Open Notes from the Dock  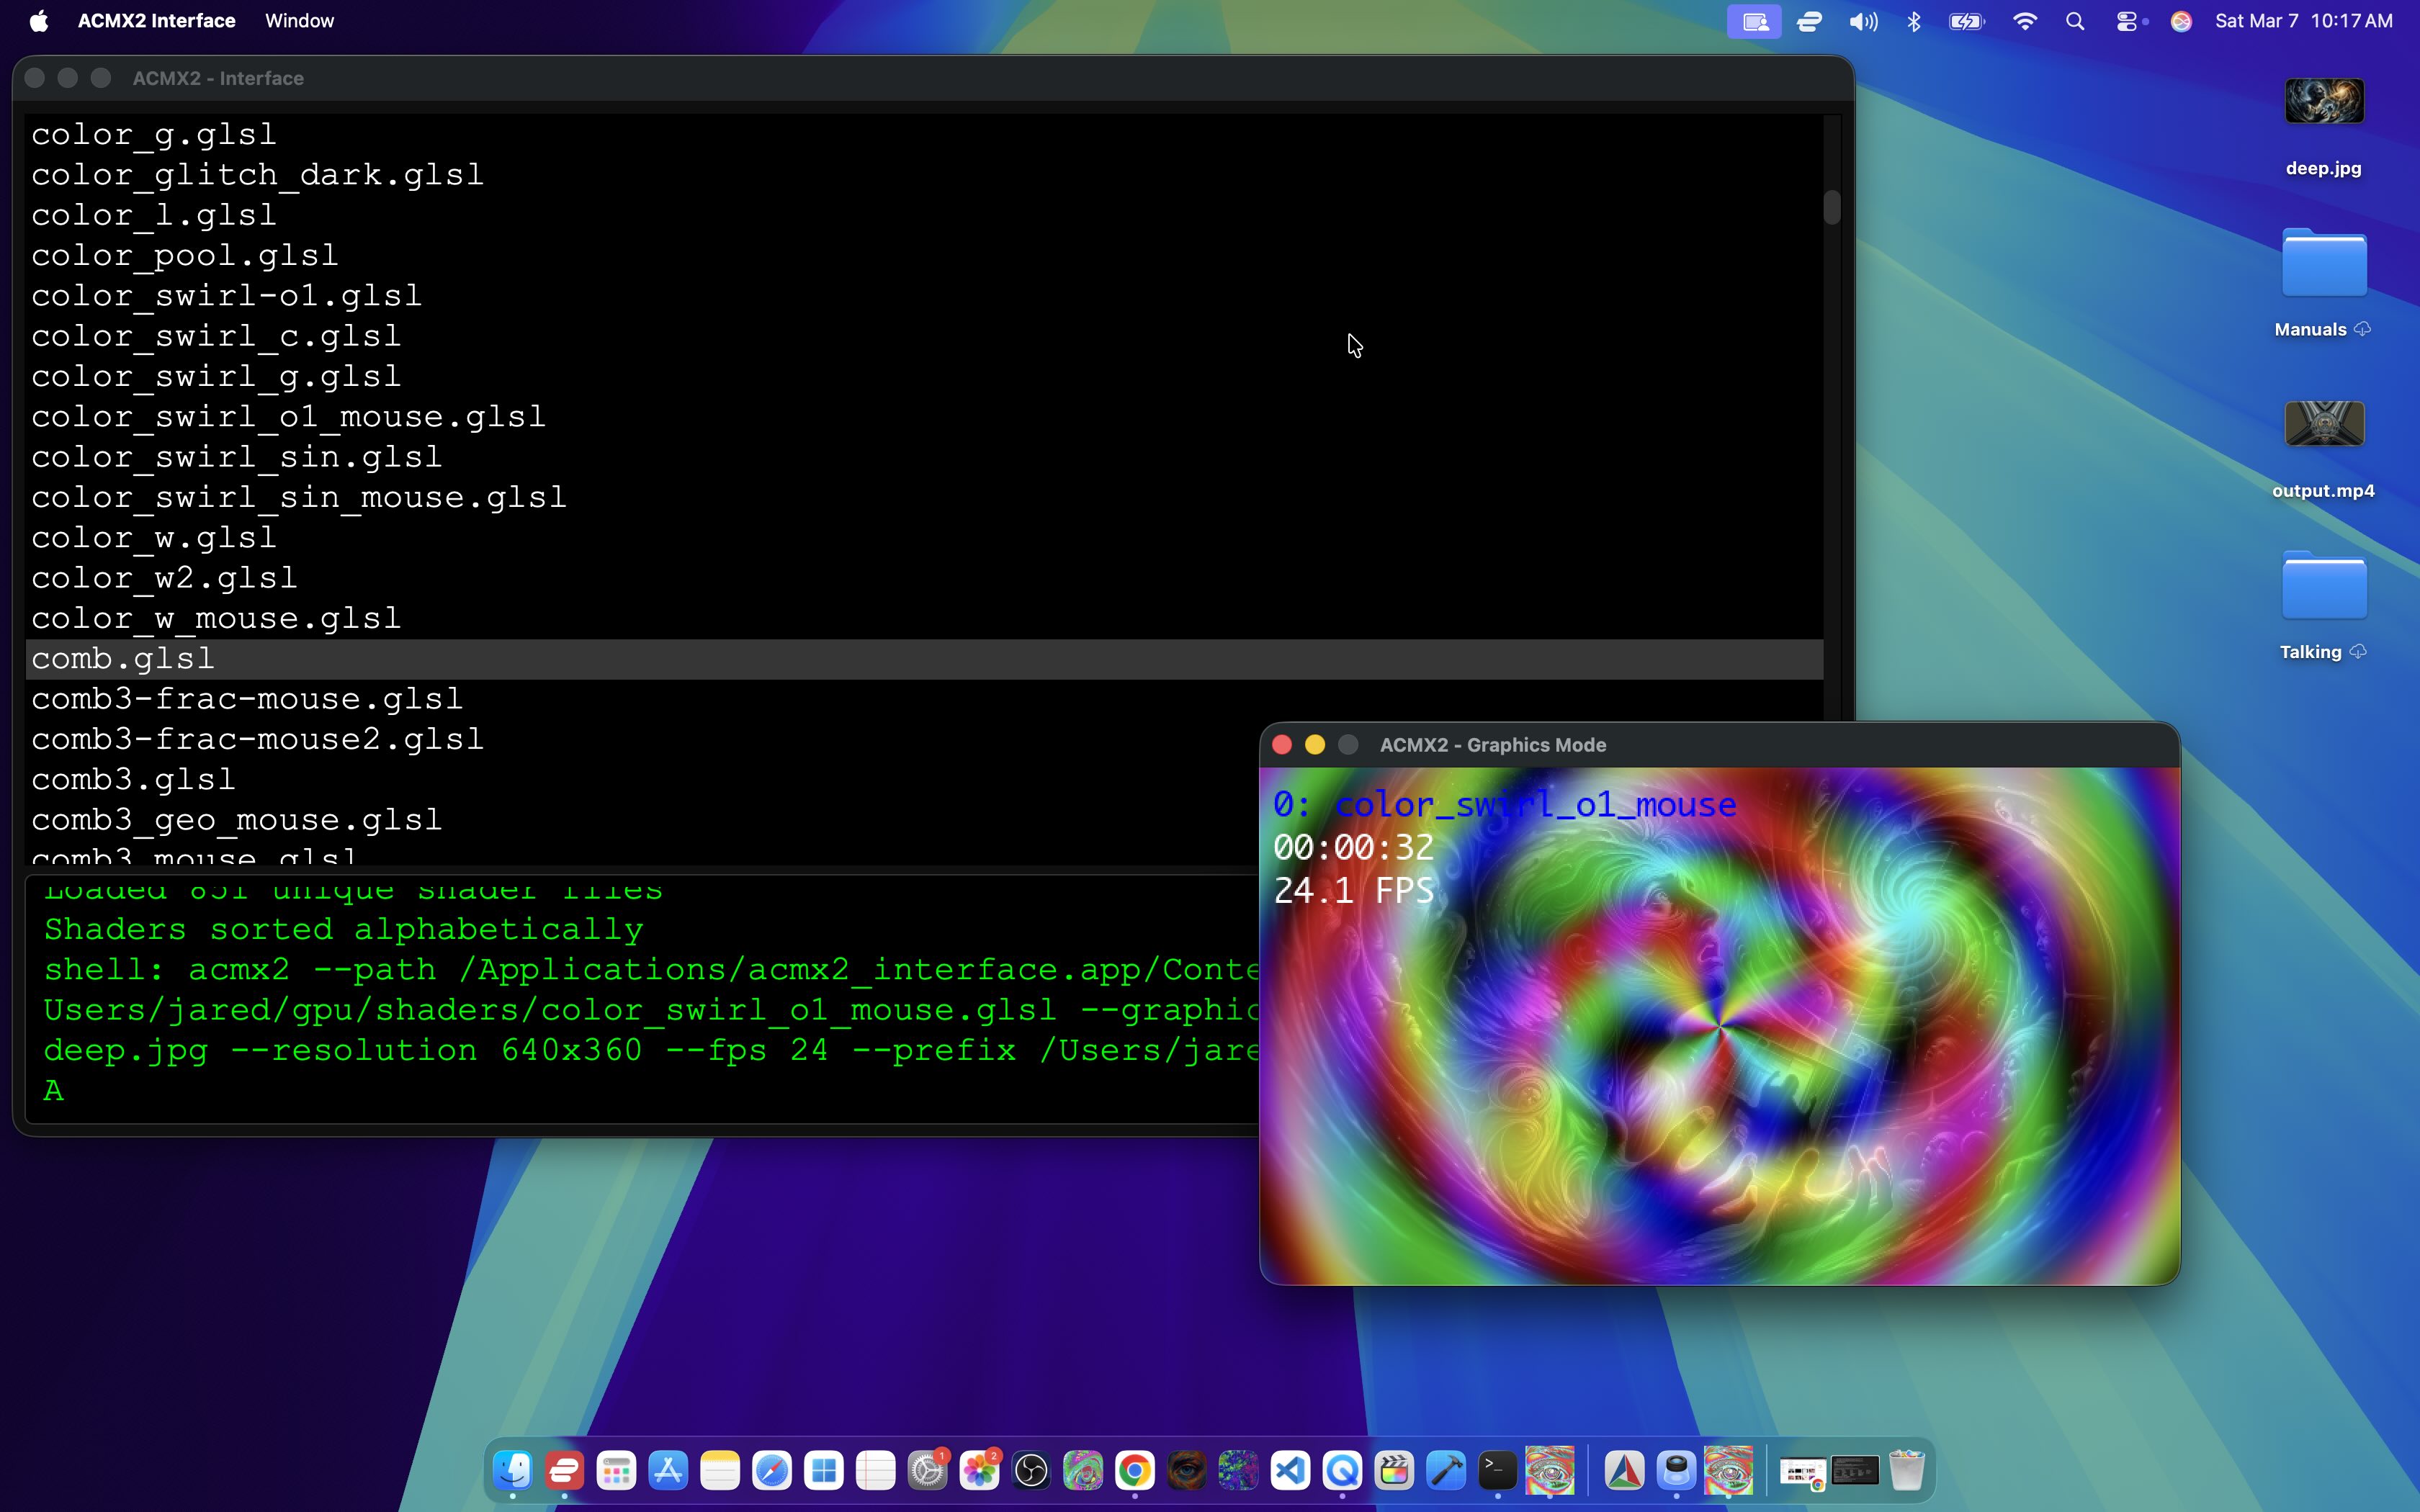coord(720,1470)
